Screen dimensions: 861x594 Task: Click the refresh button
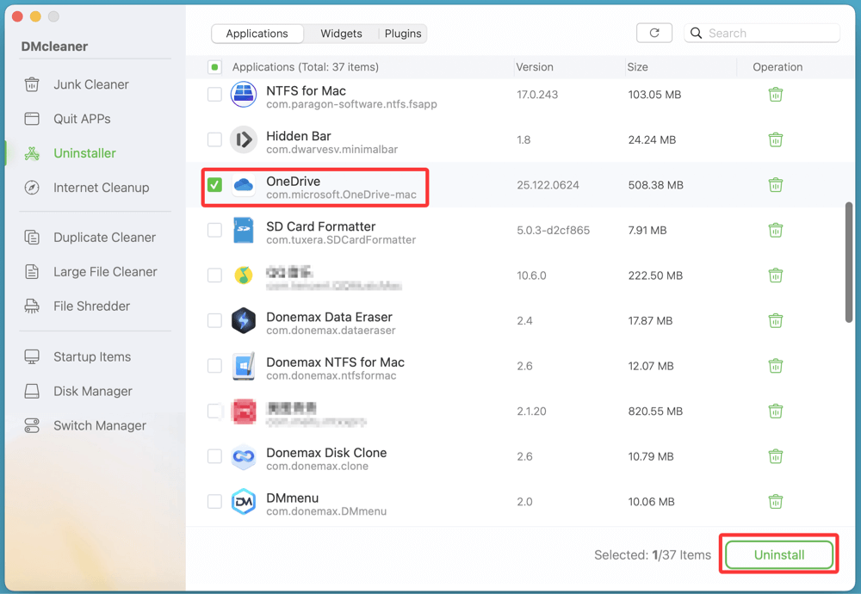[654, 32]
